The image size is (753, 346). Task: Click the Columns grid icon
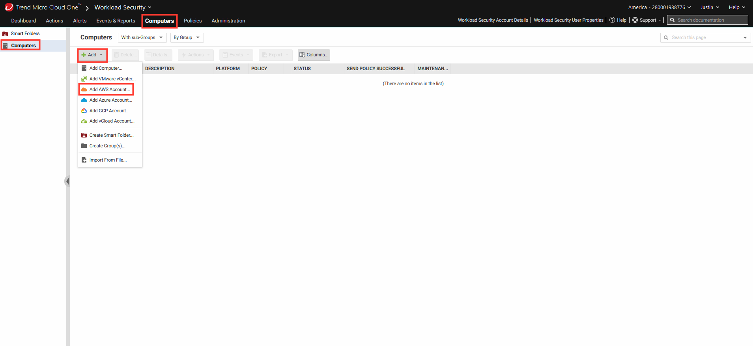click(302, 55)
